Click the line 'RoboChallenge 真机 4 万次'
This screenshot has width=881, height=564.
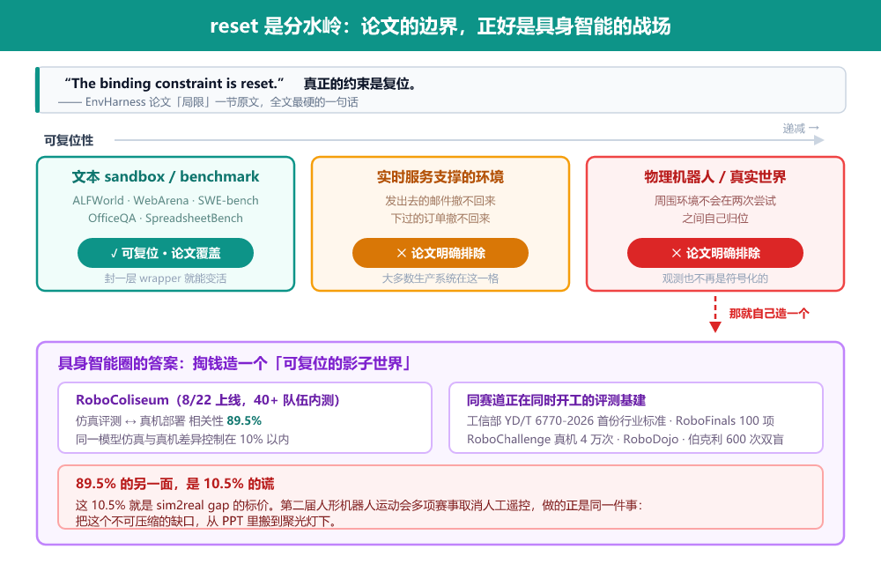(540, 439)
